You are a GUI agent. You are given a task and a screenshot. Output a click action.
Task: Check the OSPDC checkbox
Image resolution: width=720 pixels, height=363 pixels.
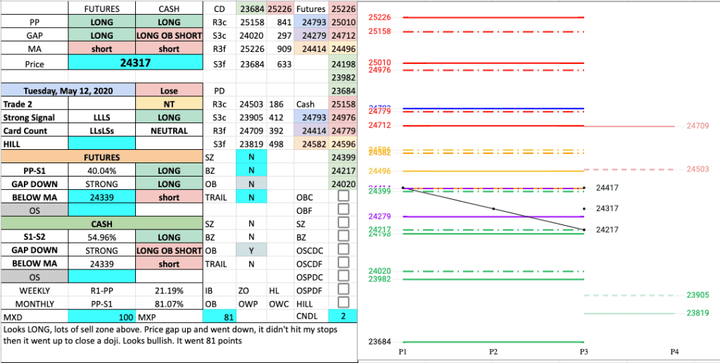343,277
